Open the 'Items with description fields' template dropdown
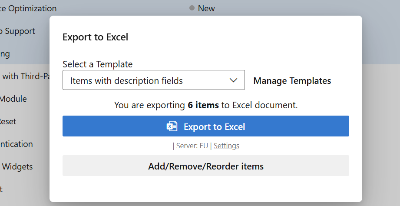Viewport: 400px width, 206px height. click(x=148, y=80)
